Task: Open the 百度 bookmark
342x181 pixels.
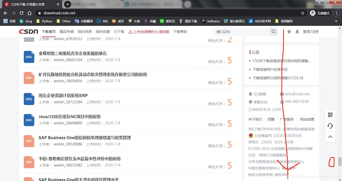Action: (x=10, y=21)
